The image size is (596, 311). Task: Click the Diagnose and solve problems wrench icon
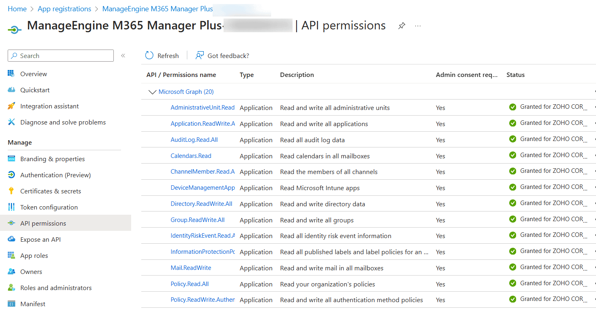[x=12, y=122]
